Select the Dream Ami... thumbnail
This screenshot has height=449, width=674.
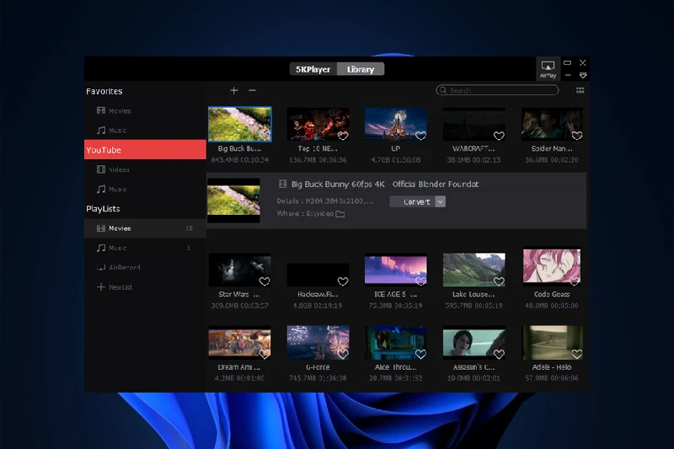(x=240, y=343)
